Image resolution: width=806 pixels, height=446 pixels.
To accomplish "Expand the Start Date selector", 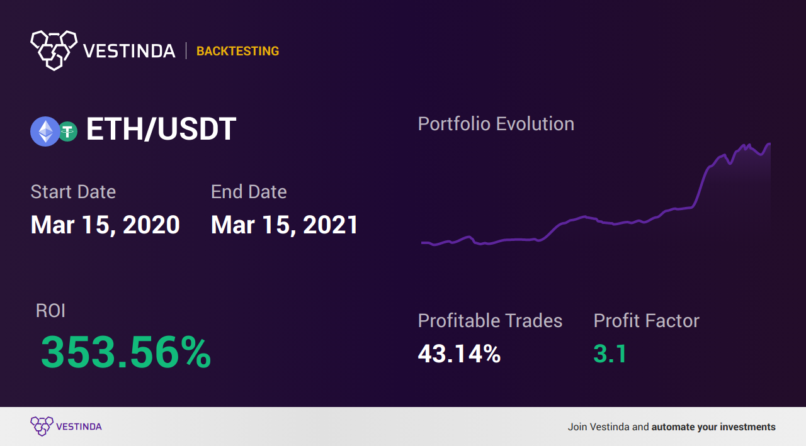I will [x=73, y=191].
